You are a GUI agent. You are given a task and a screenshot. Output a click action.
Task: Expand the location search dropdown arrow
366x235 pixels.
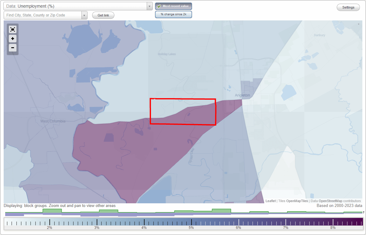(x=84, y=15)
